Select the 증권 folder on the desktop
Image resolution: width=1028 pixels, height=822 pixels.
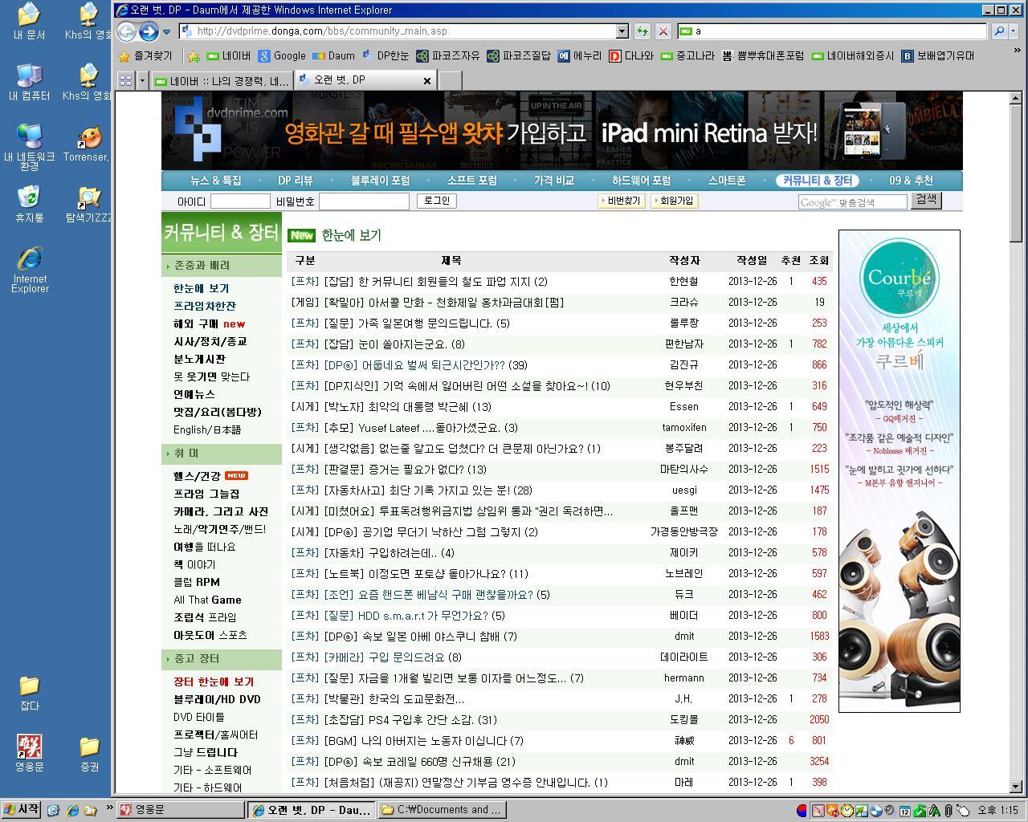coord(89,753)
